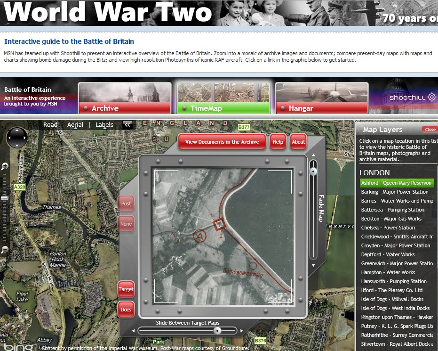Switch the map to Road view

[50, 124]
